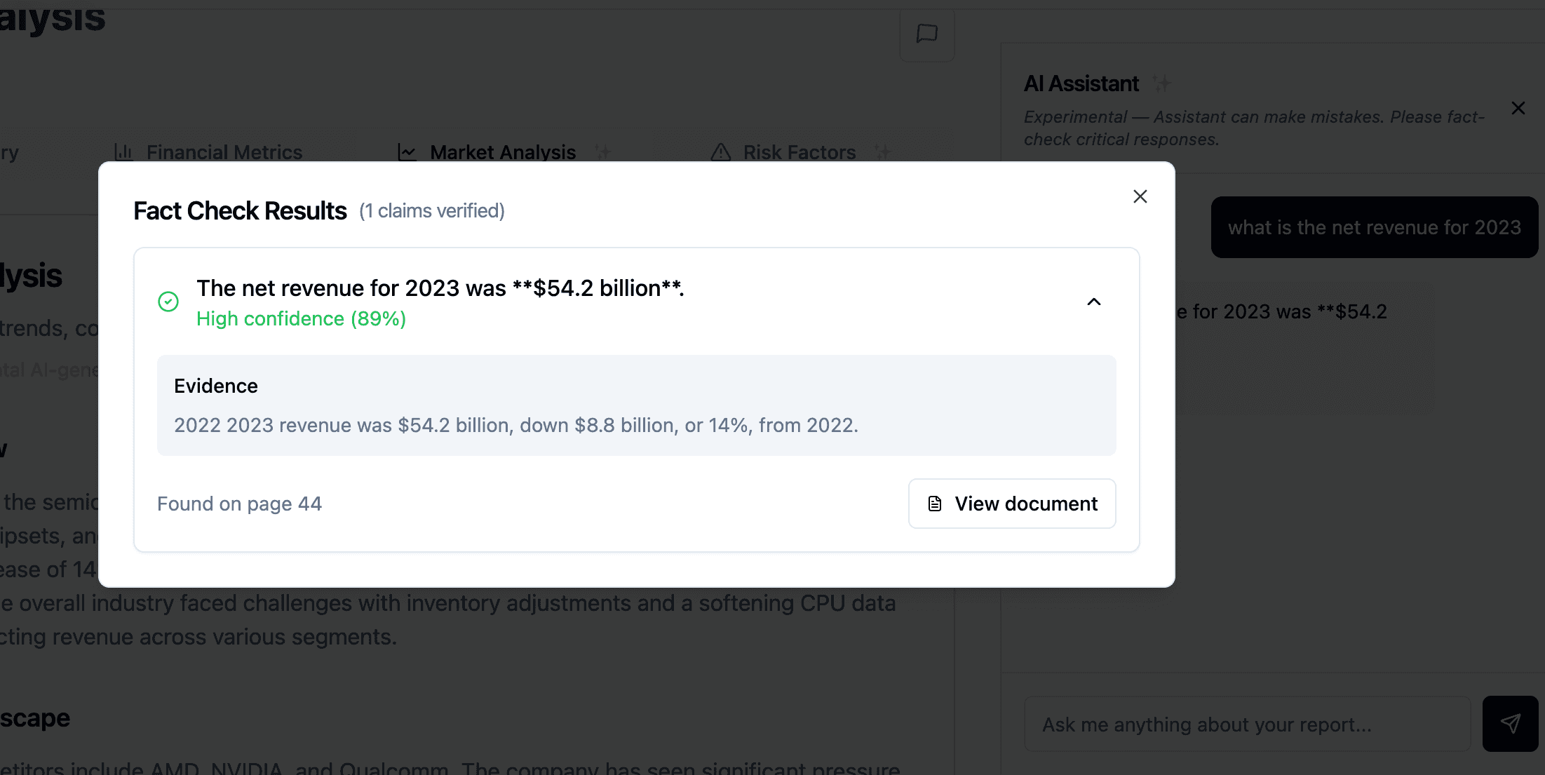Click the Ask me anything input field
1545x775 pixels.
(1247, 724)
